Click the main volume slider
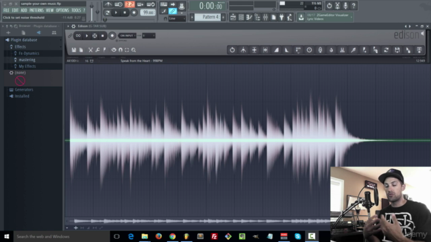431x242 pixels. coord(92,12)
